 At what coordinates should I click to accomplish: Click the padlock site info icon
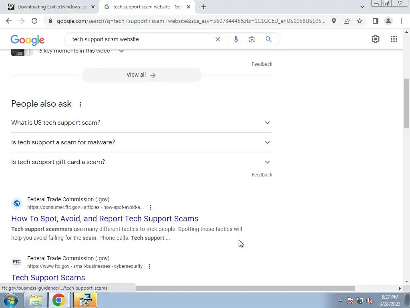50,21
